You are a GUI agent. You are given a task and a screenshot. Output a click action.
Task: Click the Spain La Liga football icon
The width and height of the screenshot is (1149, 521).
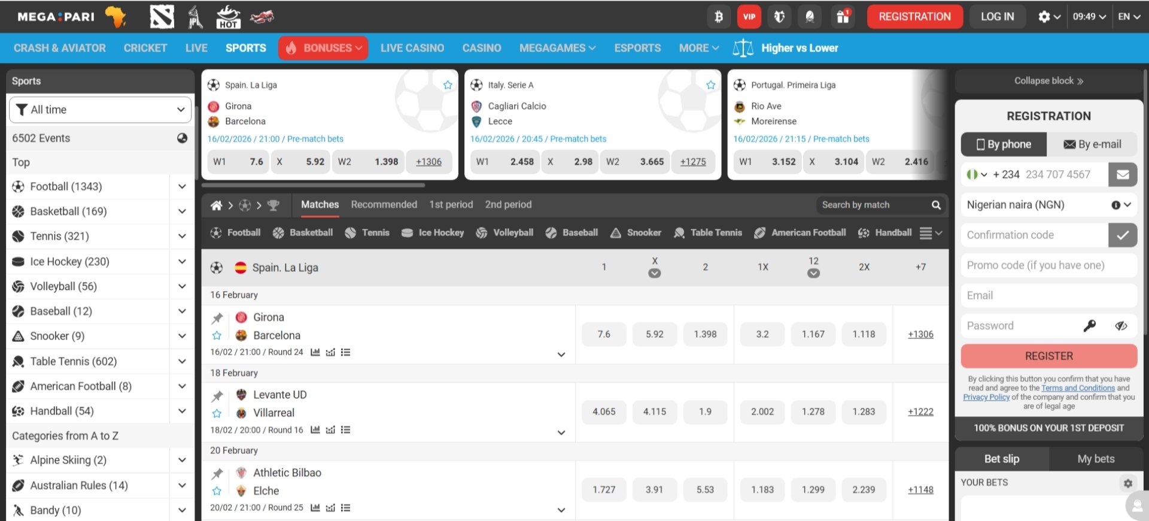click(217, 268)
